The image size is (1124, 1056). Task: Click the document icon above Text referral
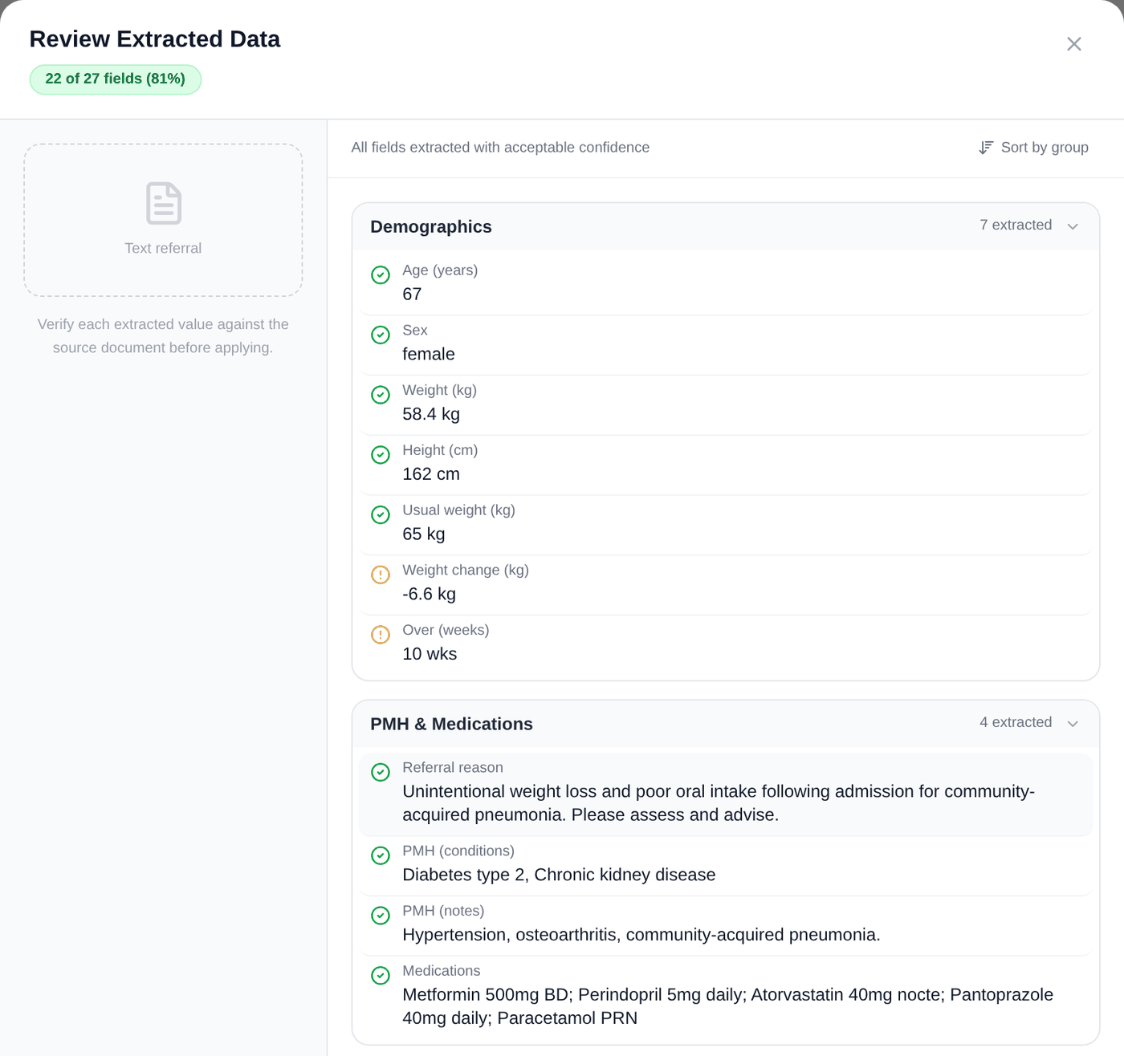click(x=164, y=203)
